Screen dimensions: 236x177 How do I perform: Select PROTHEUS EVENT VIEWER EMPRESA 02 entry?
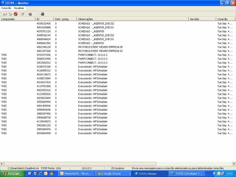click(x=100, y=51)
